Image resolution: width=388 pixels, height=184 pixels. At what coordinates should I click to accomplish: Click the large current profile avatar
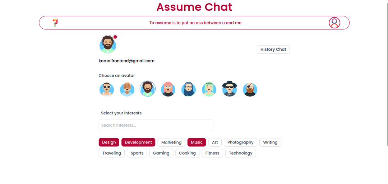107,44
